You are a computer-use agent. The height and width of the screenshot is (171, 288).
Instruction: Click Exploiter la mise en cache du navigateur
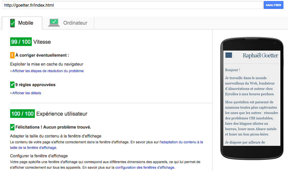tap(47, 64)
